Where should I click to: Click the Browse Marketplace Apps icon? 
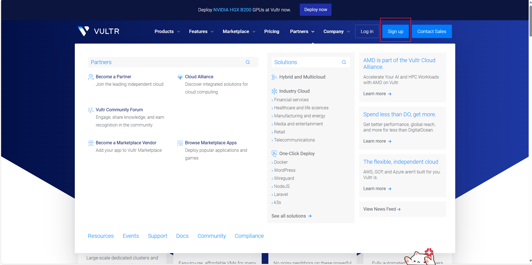click(x=180, y=143)
